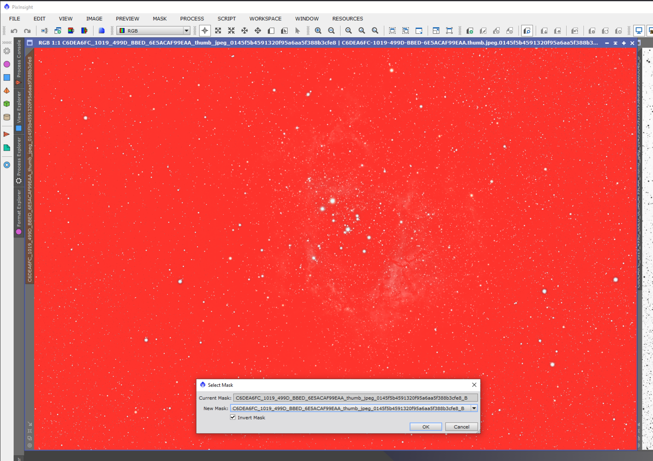Viewport: 653px width, 461px height.
Task: Click the red arrow icon in left sidebar
Action: (7, 135)
